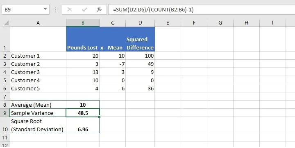The width and height of the screenshot is (295, 148).
Task: Select column G header
Action: [220, 23]
